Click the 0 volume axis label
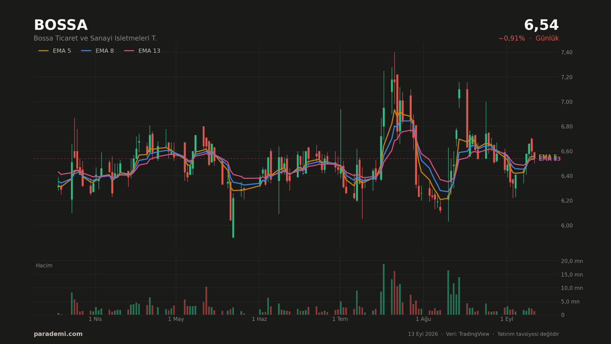611x344 pixels. tap(563, 315)
